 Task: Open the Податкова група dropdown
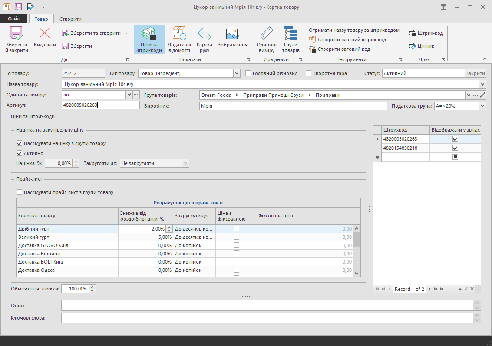point(482,106)
